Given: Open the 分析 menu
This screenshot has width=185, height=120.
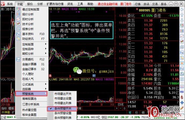Looking at the screenshot, I should click(40, 4).
